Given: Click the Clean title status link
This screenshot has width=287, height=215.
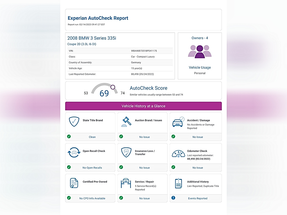Looking at the screenshot, I should pos(92,137).
